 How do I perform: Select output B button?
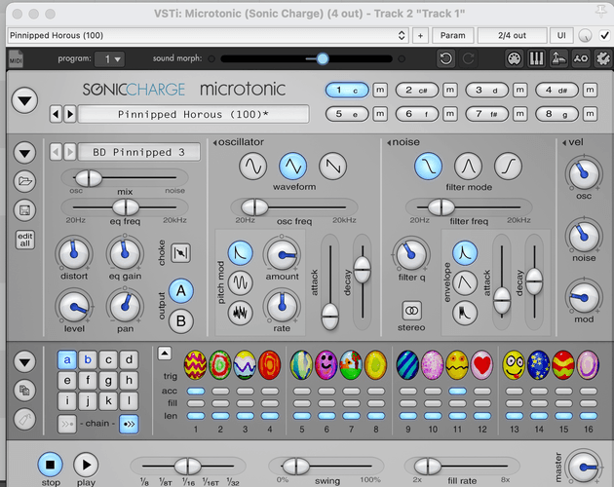(181, 321)
